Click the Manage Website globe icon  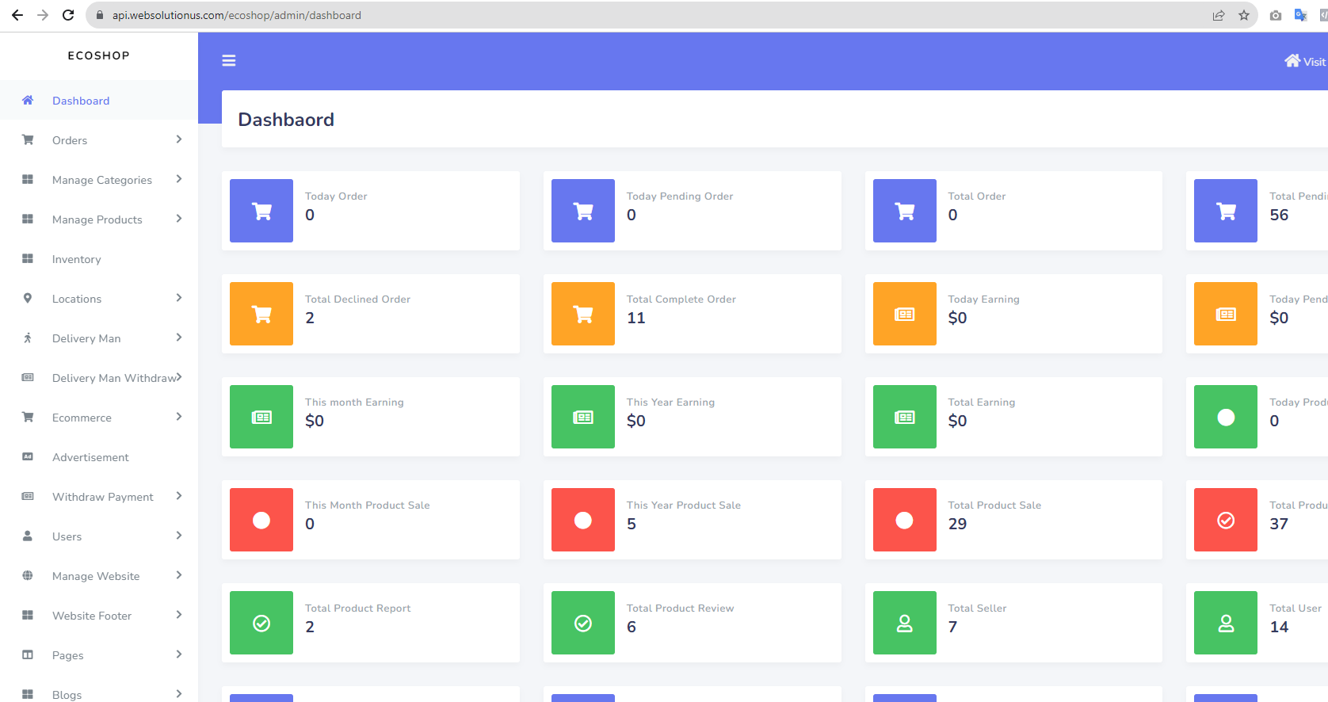pos(28,575)
